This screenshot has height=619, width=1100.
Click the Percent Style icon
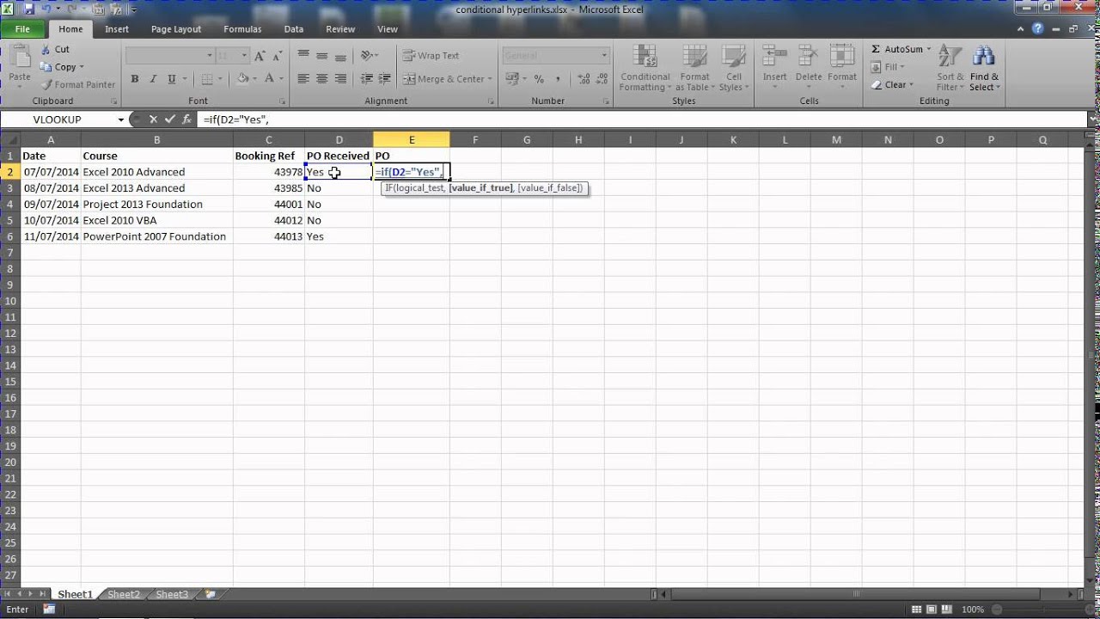coord(539,78)
